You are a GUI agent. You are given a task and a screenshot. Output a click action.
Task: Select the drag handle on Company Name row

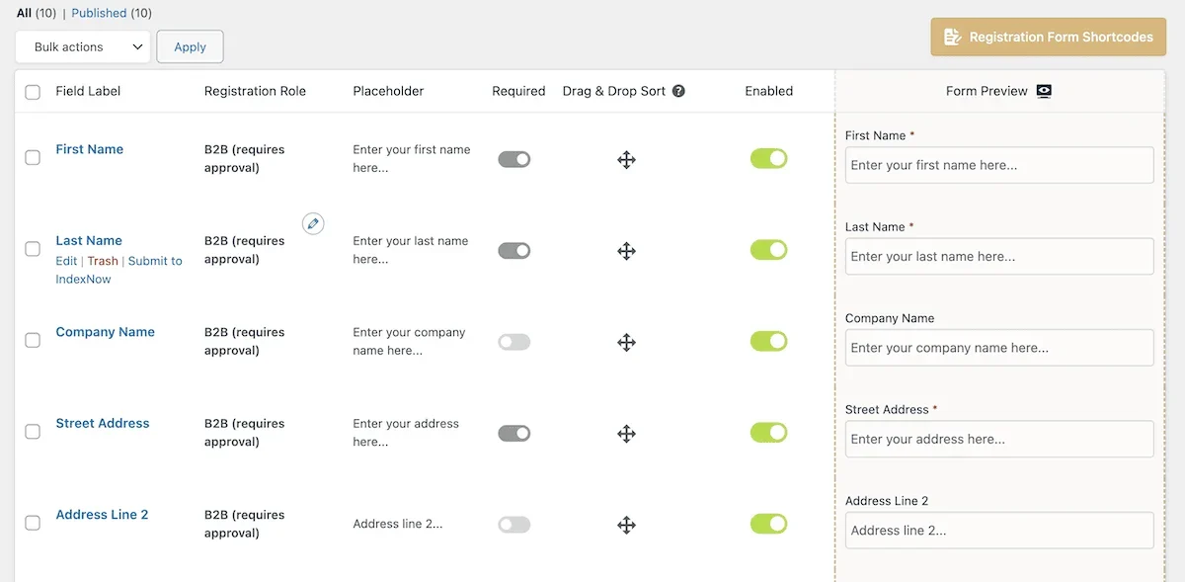tap(627, 342)
